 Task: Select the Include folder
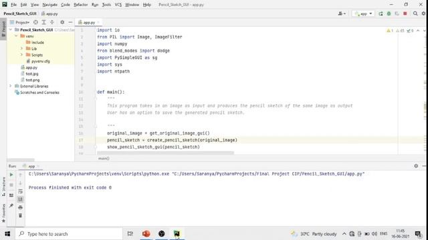35,42
